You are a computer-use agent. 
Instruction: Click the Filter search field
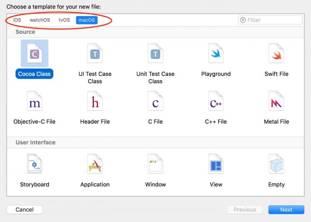(270, 20)
